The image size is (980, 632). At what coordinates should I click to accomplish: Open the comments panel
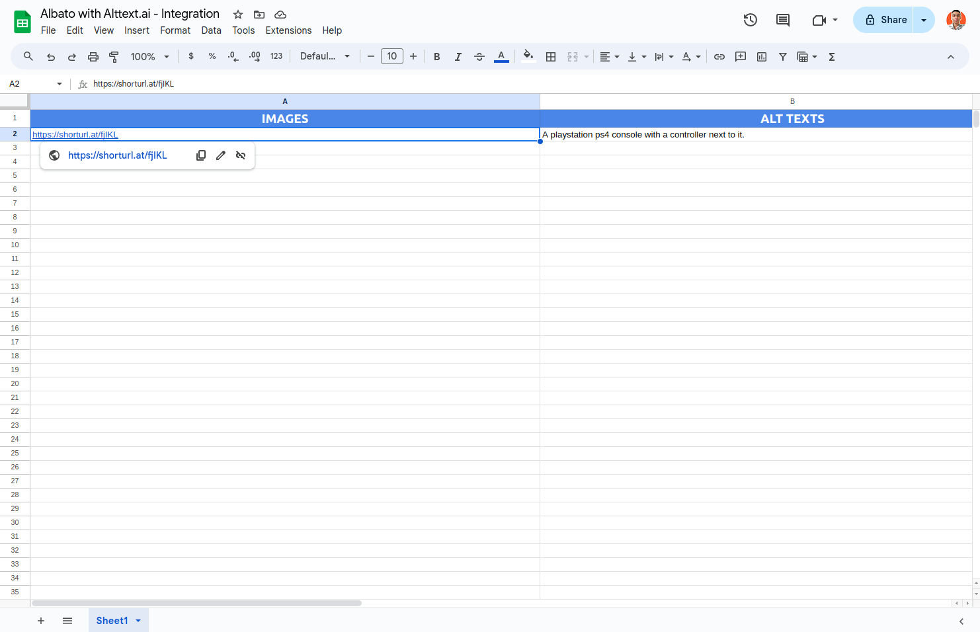pyautogui.click(x=783, y=20)
